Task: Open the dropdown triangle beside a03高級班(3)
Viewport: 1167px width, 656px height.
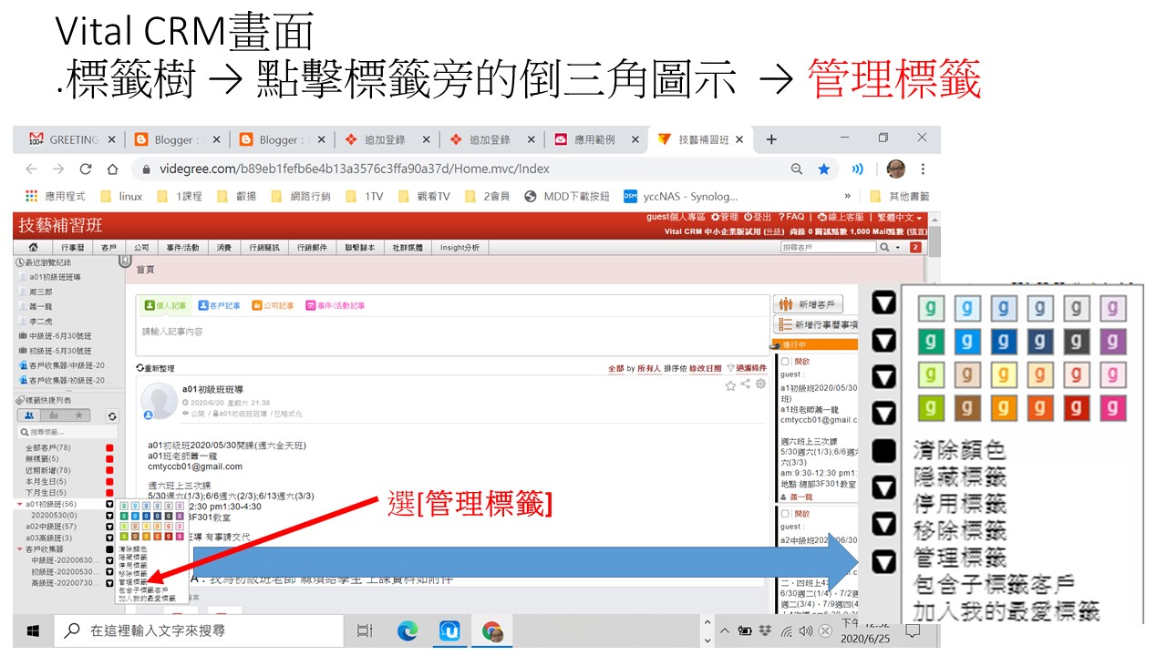Action: (x=109, y=538)
